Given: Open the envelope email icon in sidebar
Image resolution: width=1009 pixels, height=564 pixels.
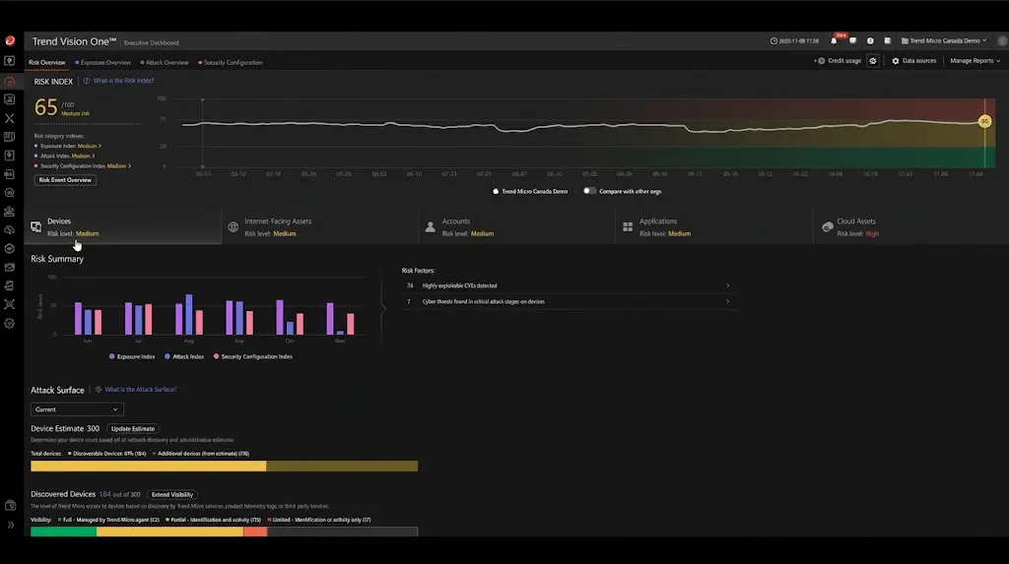Looking at the screenshot, I should 10,267.
